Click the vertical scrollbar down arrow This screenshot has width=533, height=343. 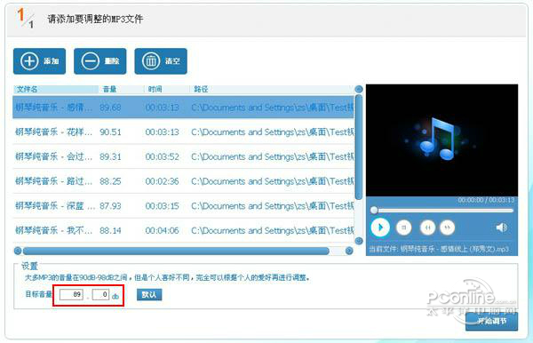359,241
